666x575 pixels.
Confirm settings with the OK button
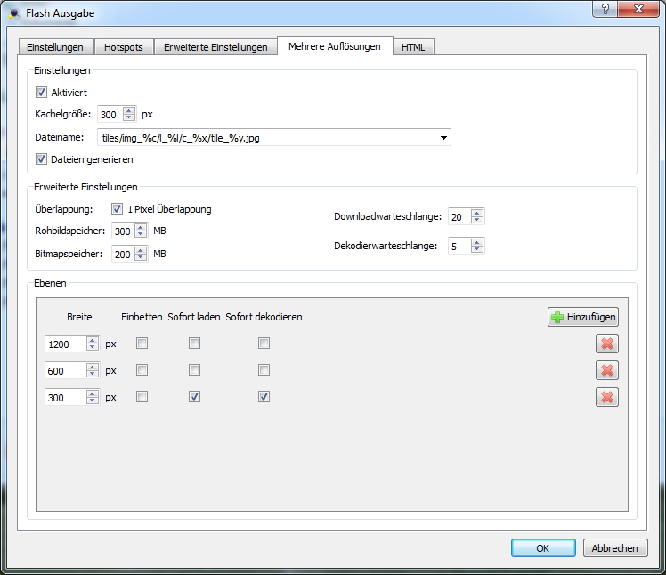click(x=542, y=548)
